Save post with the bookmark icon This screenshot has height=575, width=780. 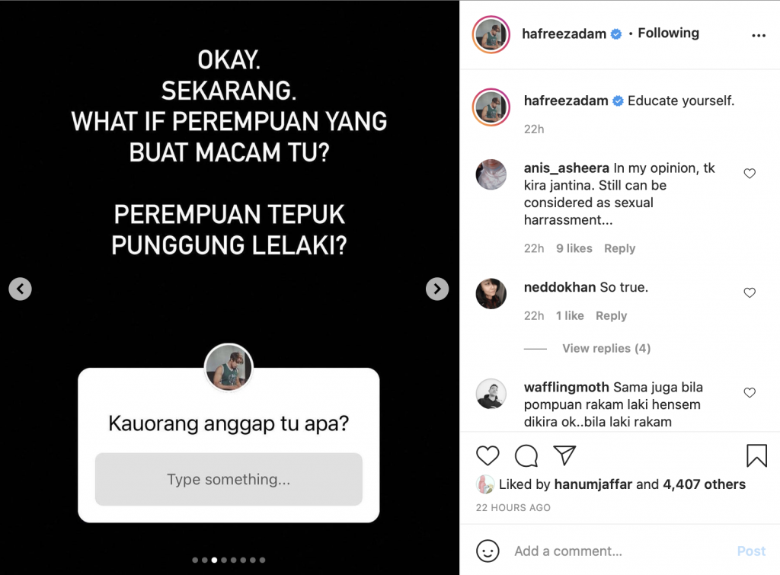(756, 455)
